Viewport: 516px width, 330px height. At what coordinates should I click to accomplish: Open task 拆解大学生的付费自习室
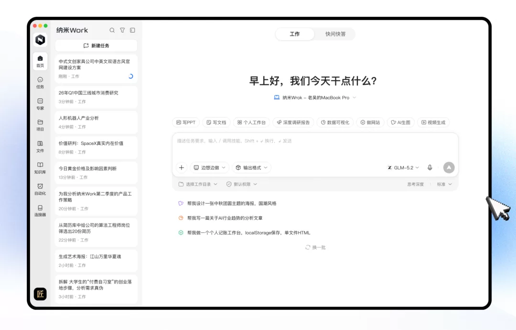pos(96,289)
